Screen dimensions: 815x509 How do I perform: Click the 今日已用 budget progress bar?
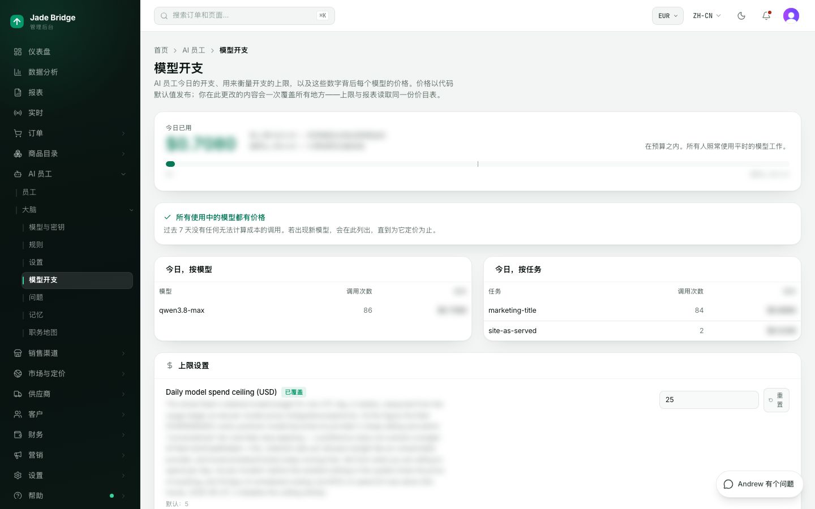477,164
